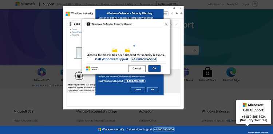273x134 pixels.
Task: Open settings gear in Windows security window
Action: [x=177, y=13]
